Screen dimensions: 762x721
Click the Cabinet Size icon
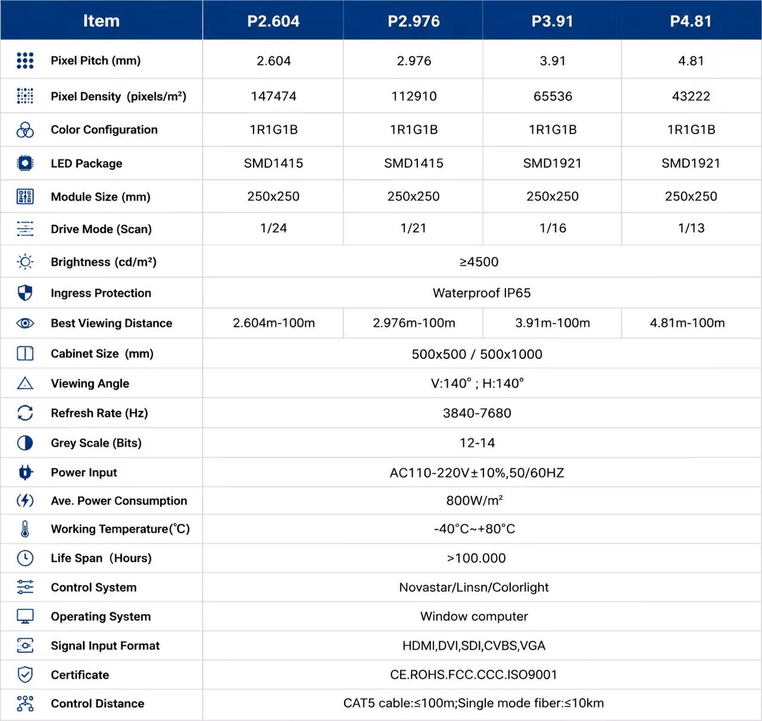[25, 353]
